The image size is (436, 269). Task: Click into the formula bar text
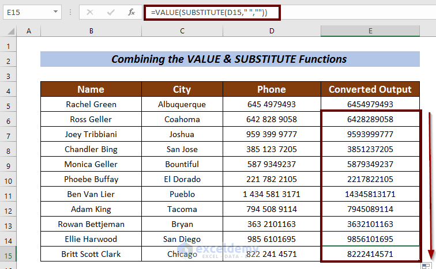pyautogui.click(x=288, y=12)
